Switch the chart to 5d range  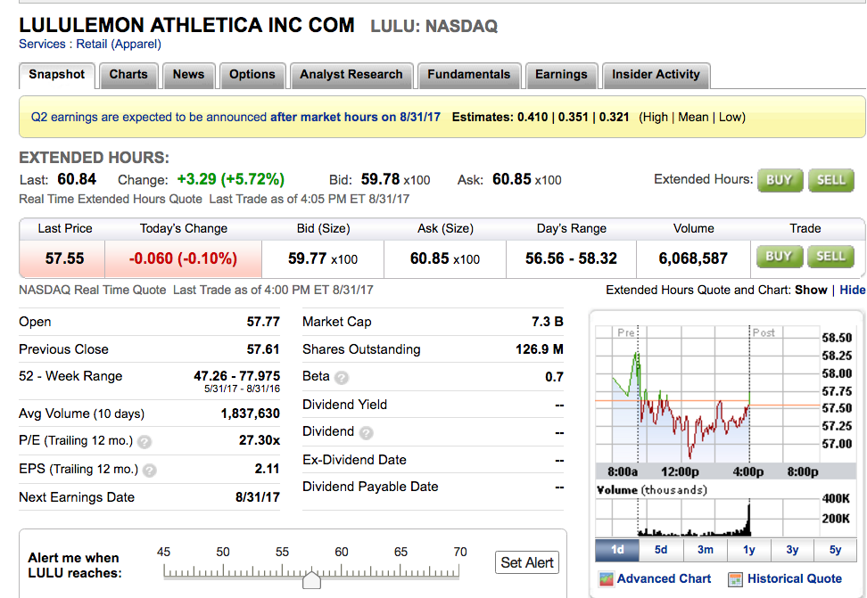coord(661,550)
